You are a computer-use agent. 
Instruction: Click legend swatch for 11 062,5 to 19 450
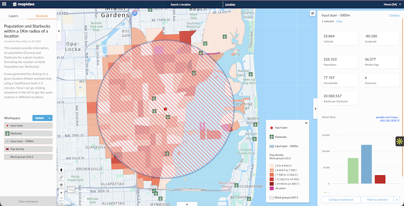point(272,179)
